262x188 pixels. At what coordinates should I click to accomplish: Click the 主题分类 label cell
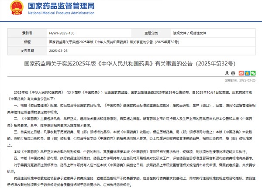(151, 33)
